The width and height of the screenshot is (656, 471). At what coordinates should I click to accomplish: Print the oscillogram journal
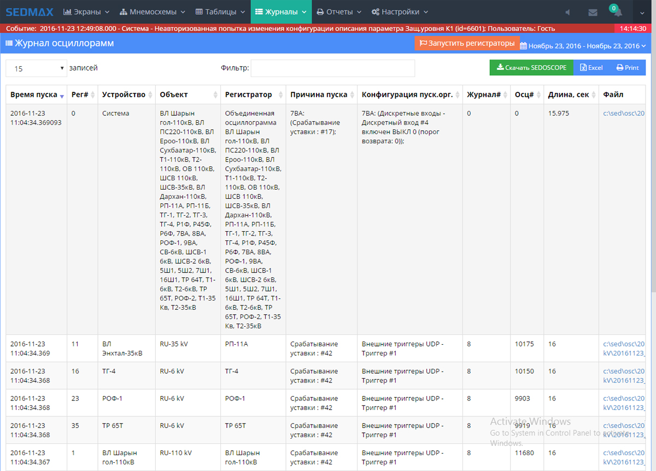tap(628, 68)
